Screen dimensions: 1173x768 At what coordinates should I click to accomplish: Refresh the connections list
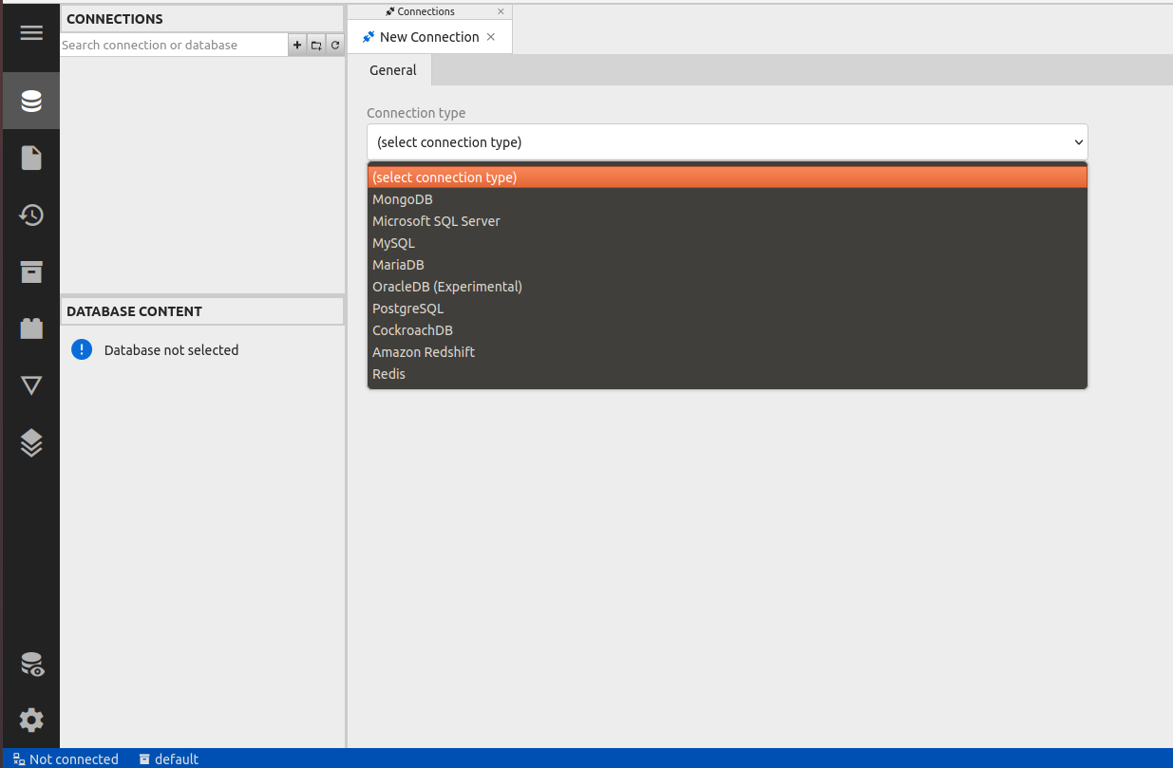[x=335, y=46]
